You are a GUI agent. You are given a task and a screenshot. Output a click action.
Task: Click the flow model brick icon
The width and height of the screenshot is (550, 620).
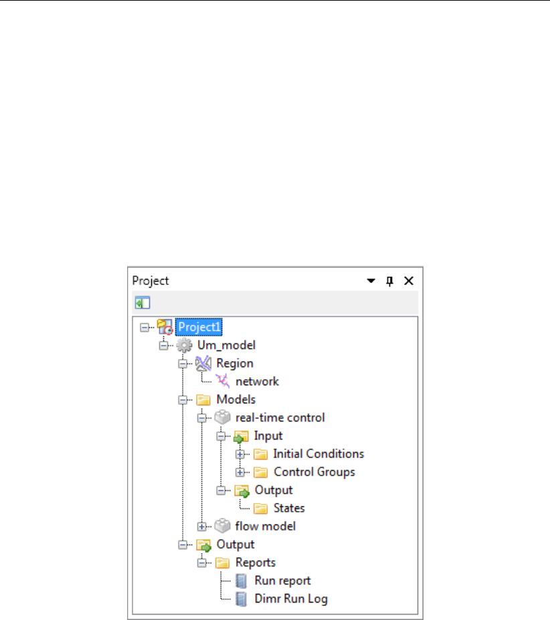tap(222, 526)
